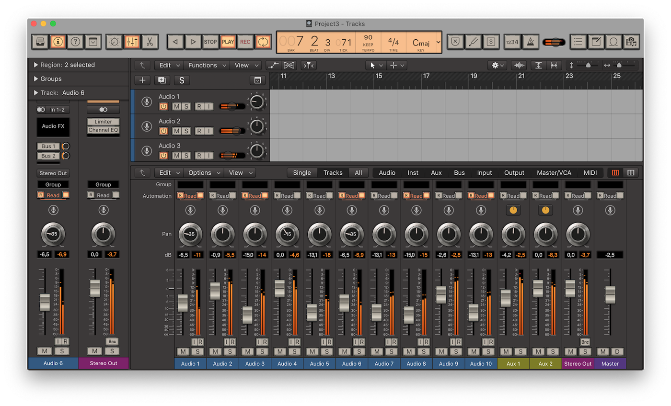Open the Note Pads icon
Image resolution: width=671 pixels, height=406 pixels.
click(596, 42)
